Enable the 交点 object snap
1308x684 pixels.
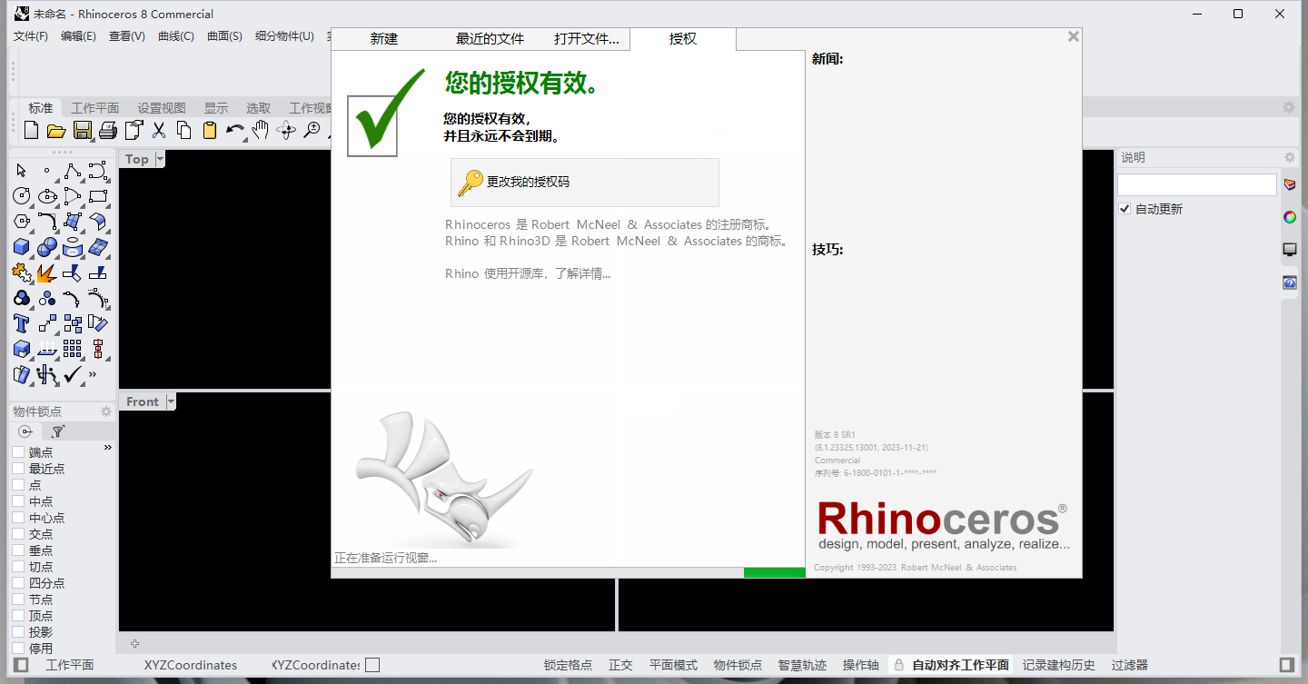point(18,534)
